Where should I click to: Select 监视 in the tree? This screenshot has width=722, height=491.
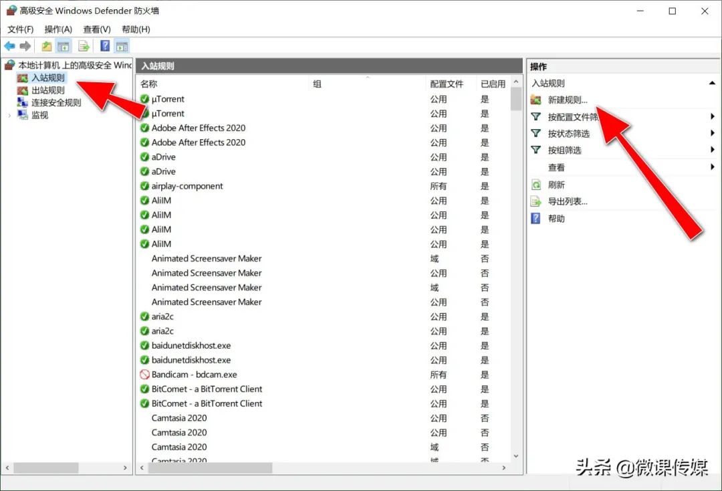pyautogui.click(x=39, y=114)
